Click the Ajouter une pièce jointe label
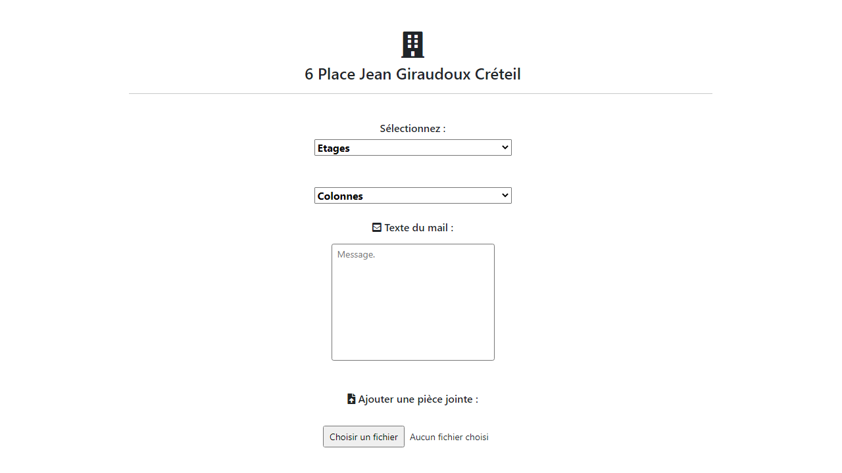Viewport: 842px width, 473px height. coord(418,399)
